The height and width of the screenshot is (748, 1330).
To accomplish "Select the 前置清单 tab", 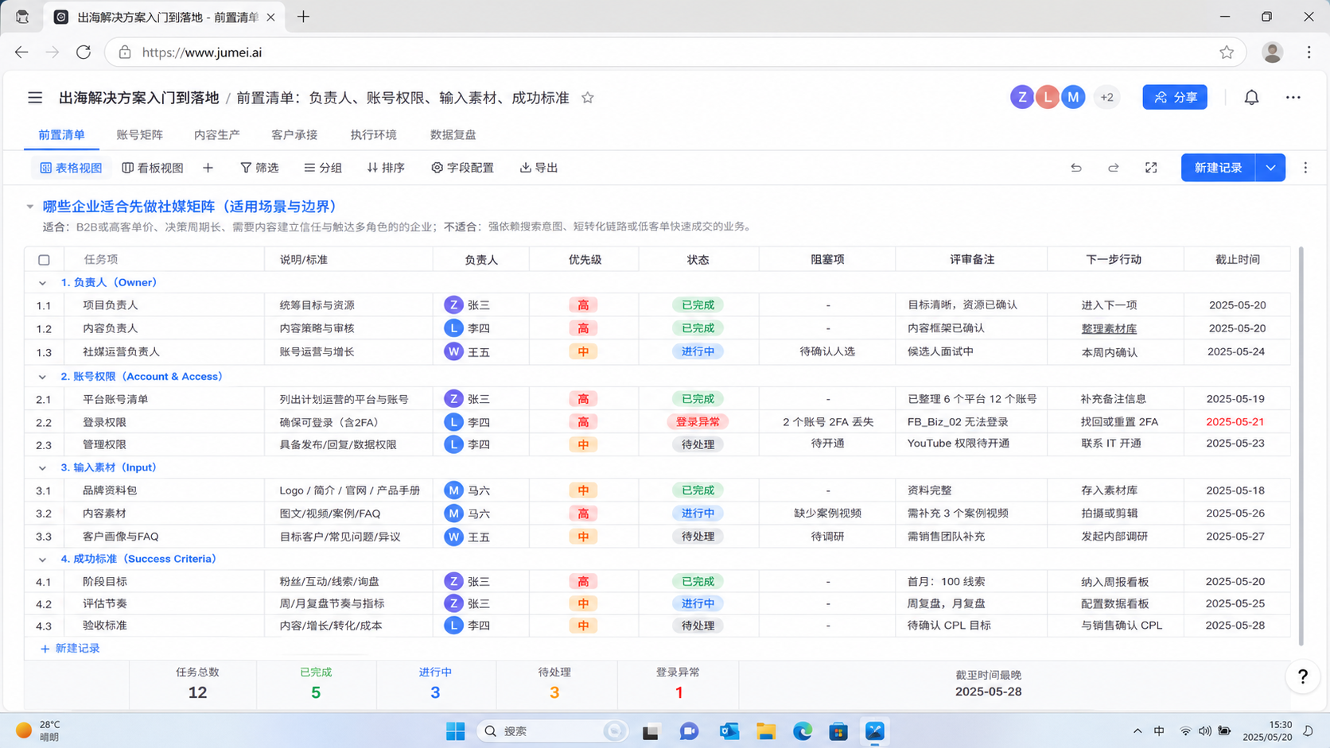I will [x=61, y=135].
